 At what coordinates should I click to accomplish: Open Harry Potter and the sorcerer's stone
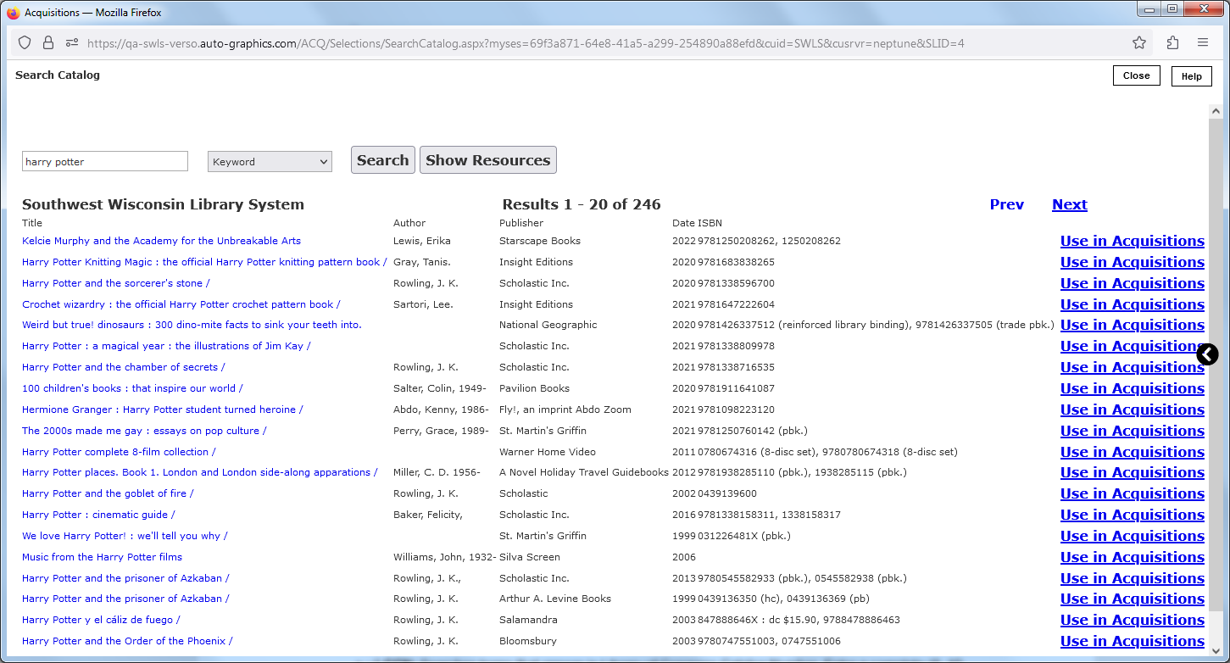click(116, 283)
